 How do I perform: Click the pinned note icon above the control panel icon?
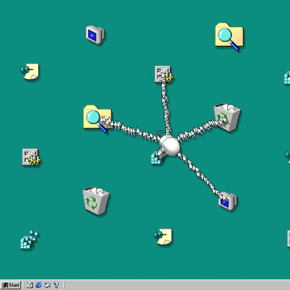click(x=30, y=71)
